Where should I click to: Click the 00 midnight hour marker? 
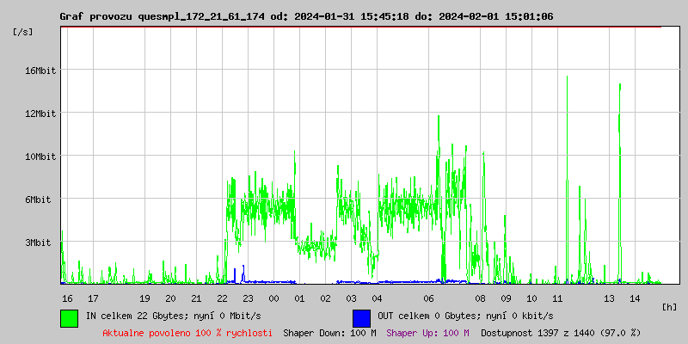click(273, 298)
